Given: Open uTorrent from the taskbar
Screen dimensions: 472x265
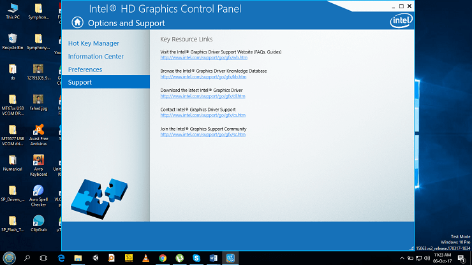Looking at the screenshot, I should pos(180,258).
